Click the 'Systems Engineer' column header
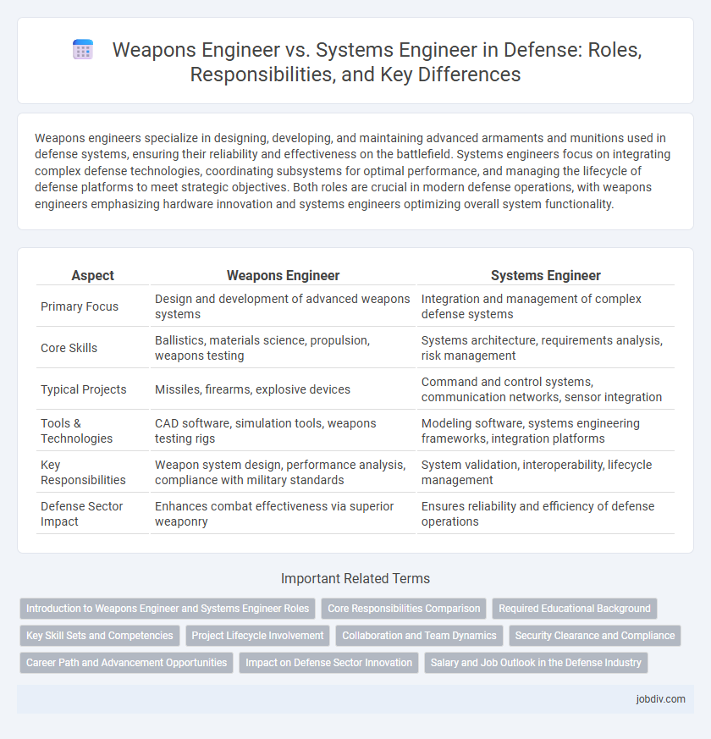 546,275
